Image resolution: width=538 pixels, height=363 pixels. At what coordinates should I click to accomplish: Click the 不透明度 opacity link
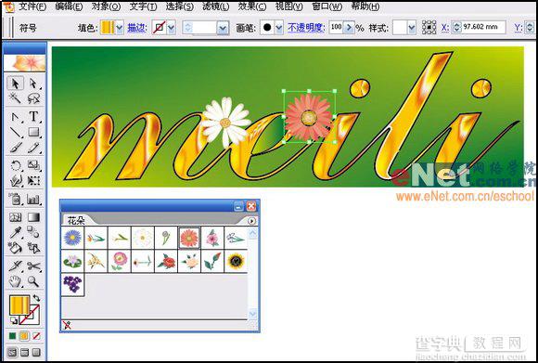306,28
